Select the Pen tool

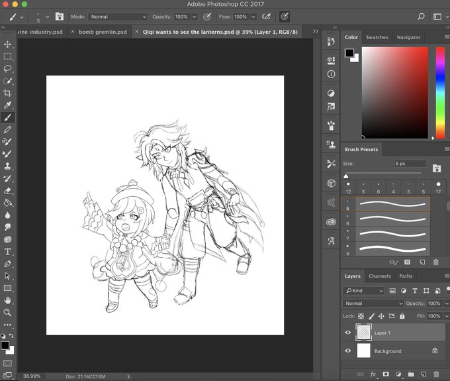tap(7, 264)
